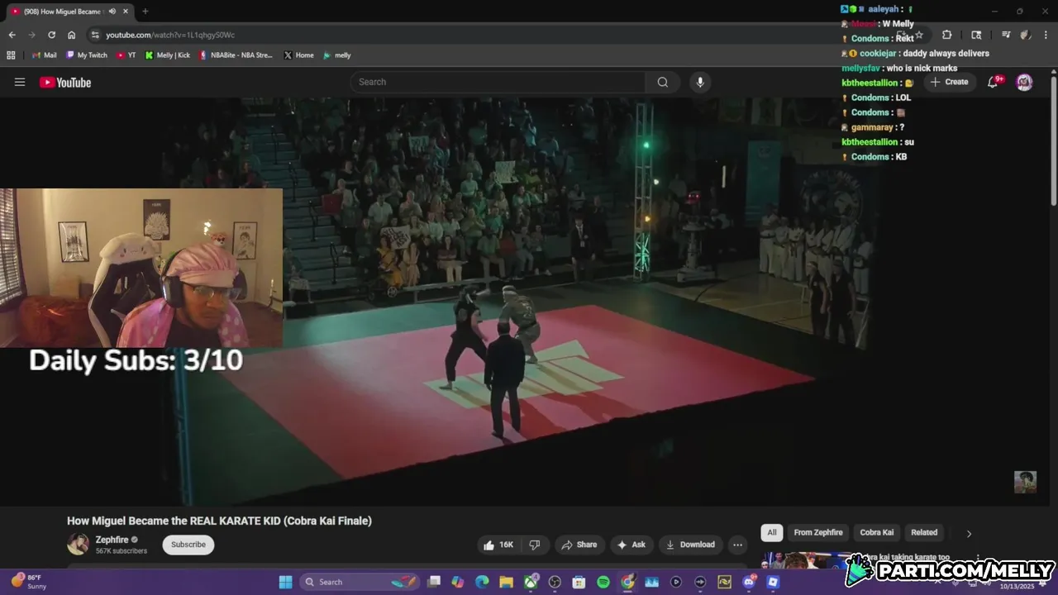Open the melly bookmark
Image resolution: width=1058 pixels, height=595 pixels.
pyautogui.click(x=336, y=55)
